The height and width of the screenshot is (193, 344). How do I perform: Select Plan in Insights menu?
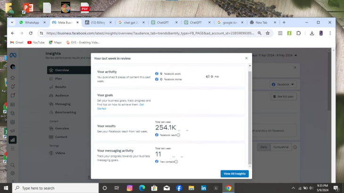[x=58, y=79]
